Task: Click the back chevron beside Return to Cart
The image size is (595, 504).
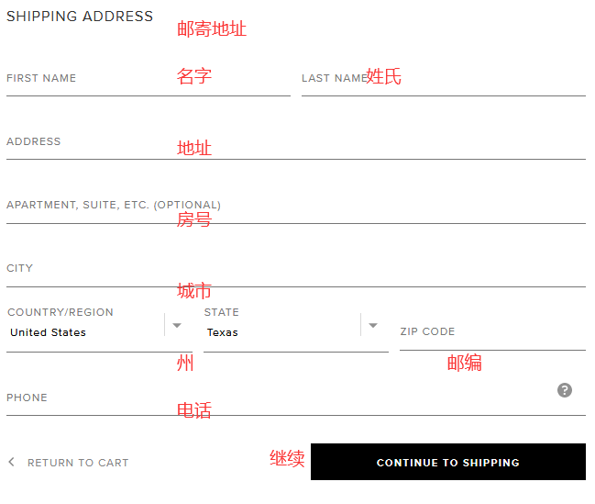Action: coord(11,462)
